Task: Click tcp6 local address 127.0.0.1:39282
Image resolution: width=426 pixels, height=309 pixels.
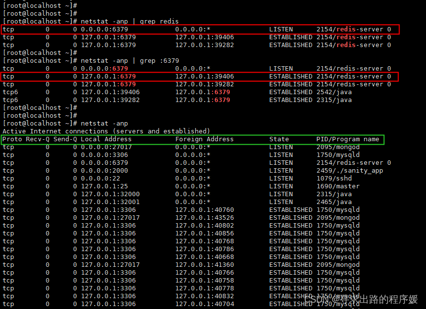Action: (x=110, y=100)
